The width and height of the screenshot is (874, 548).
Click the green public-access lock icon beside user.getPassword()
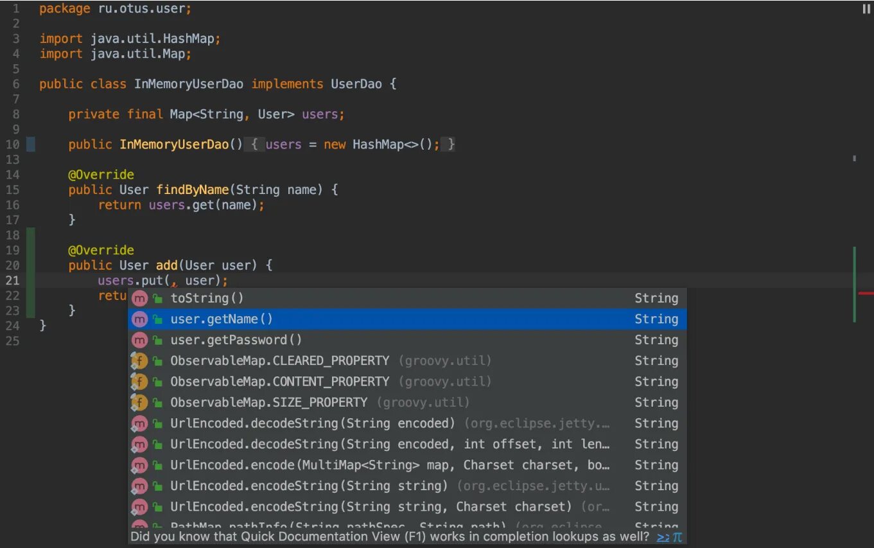click(157, 340)
